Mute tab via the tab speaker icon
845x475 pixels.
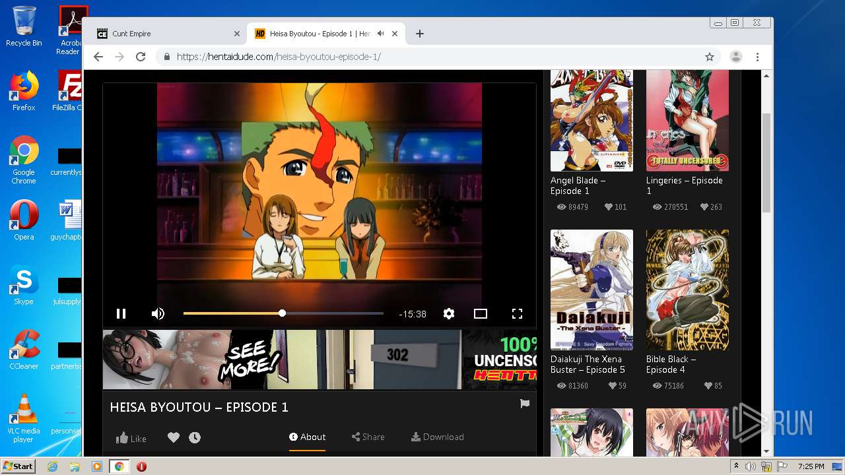coord(381,34)
